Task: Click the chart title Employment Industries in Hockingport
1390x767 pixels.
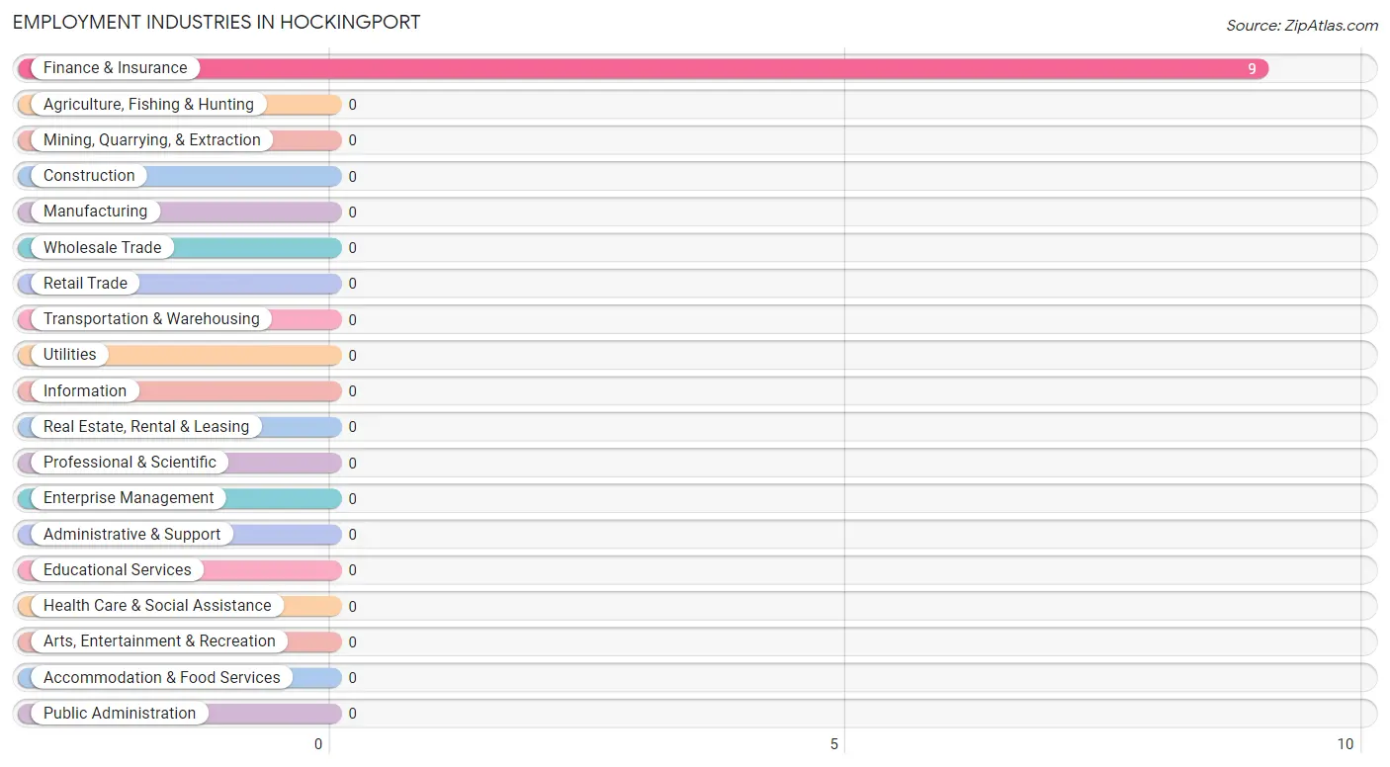Action: pyautogui.click(x=217, y=22)
